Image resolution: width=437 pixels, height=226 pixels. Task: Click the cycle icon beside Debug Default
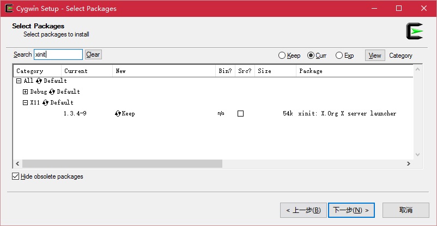click(x=52, y=91)
